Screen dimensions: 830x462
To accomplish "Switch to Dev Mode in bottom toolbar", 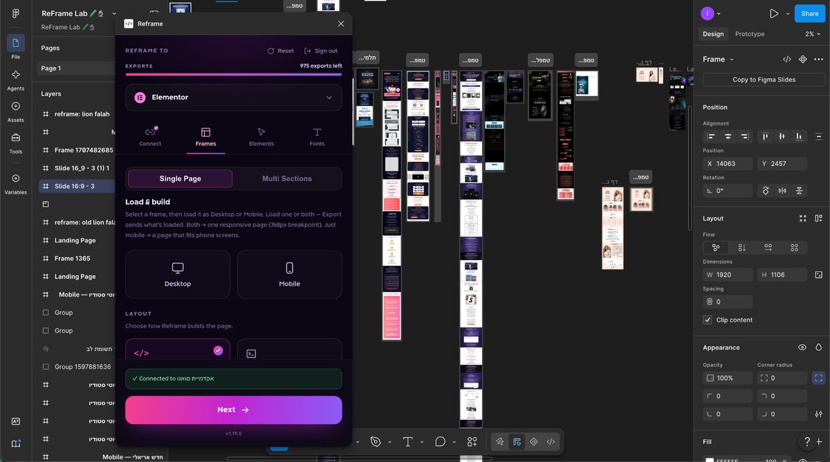I will (x=551, y=441).
